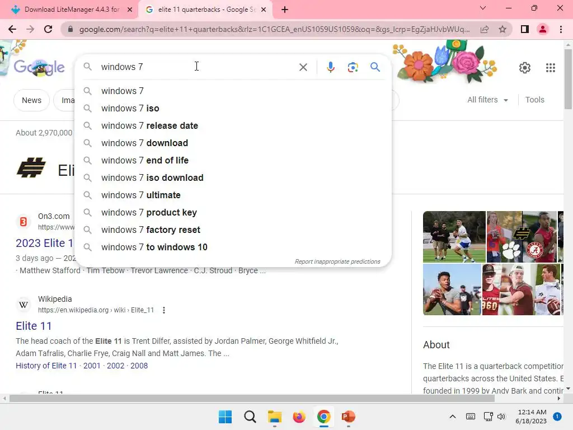
Task: Open the 2008 sublink
Action: pos(139,366)
